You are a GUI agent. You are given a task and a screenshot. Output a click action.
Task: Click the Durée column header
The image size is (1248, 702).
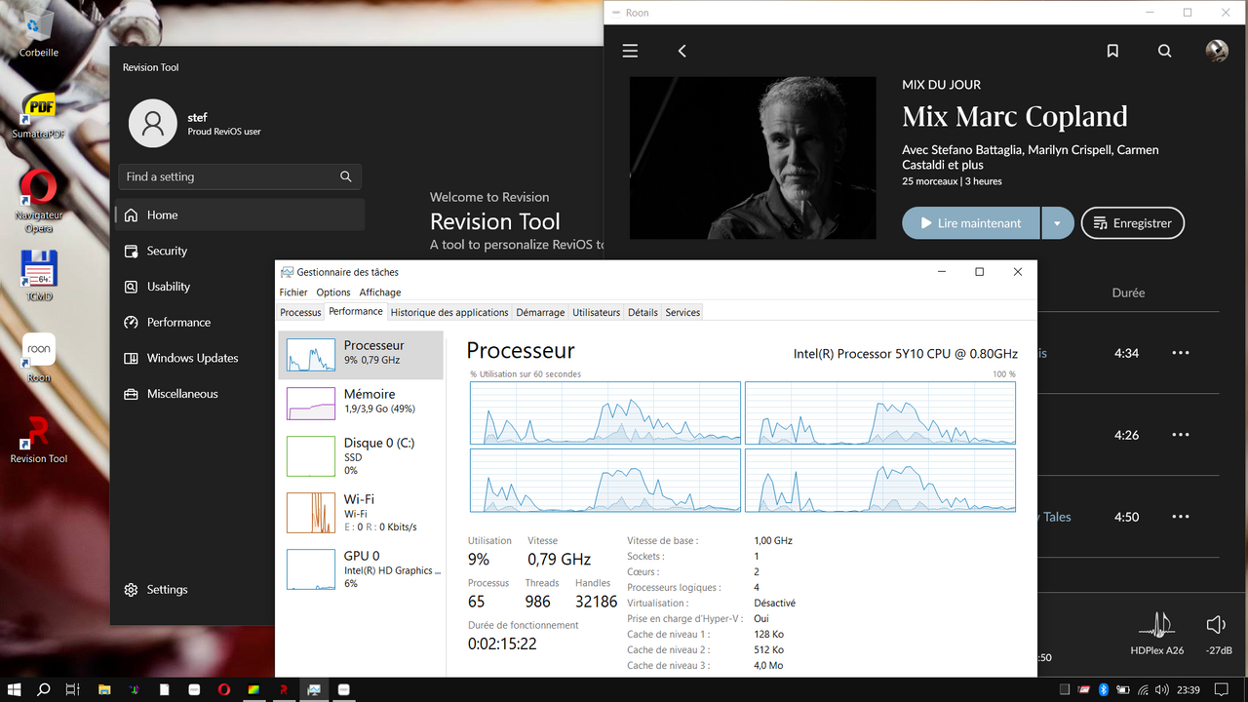[1128, 292]
